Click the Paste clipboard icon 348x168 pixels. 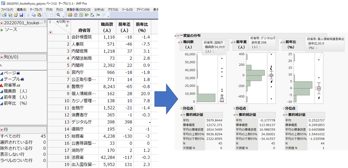pyautogui.click(x=39, y=15)
